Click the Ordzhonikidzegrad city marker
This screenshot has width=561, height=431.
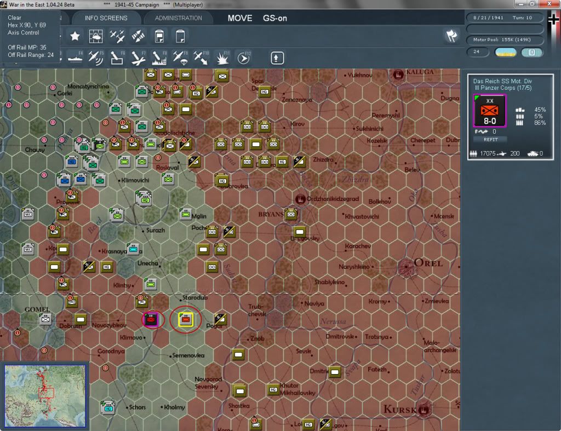300,199
